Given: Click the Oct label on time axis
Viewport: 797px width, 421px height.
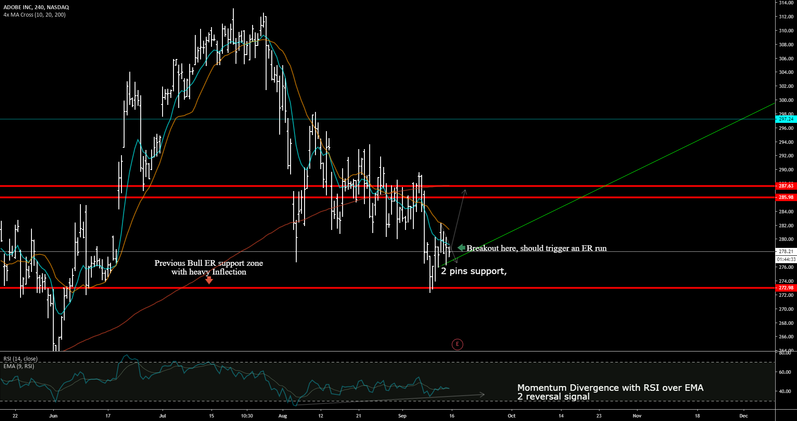Looking at the screenshot, I should point(511,416).
